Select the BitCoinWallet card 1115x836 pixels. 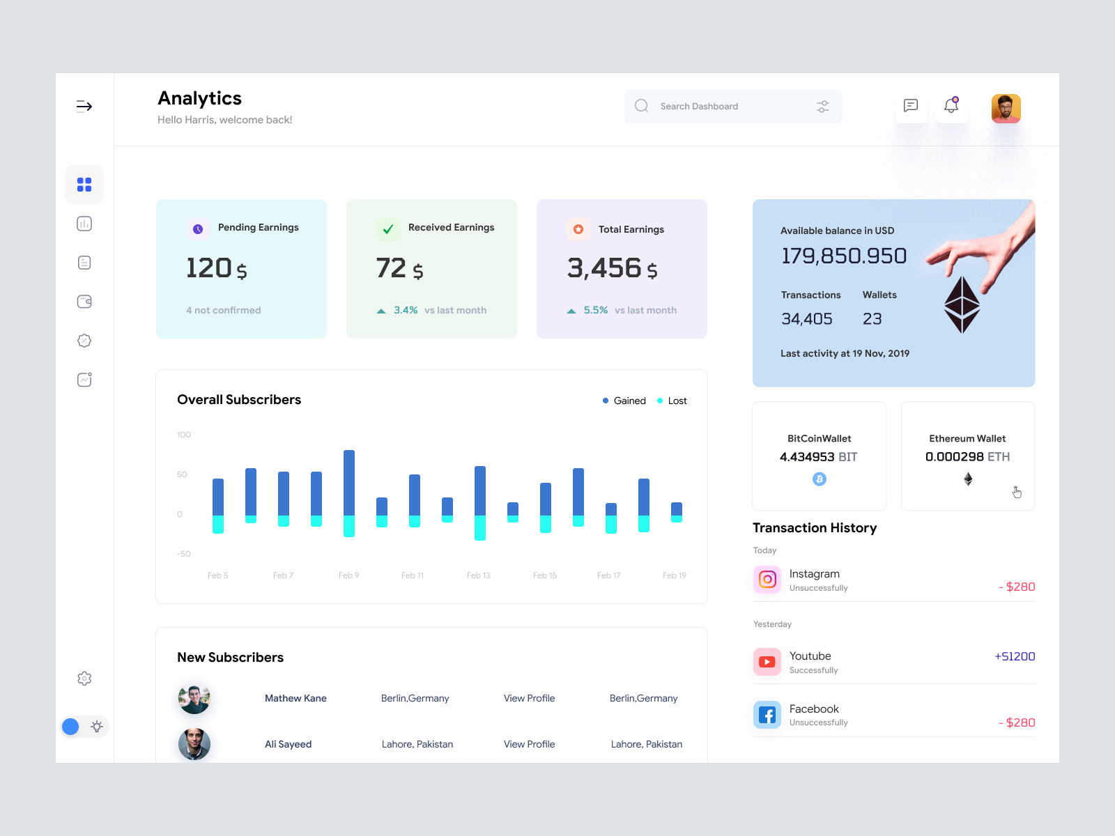coord(819,456)
